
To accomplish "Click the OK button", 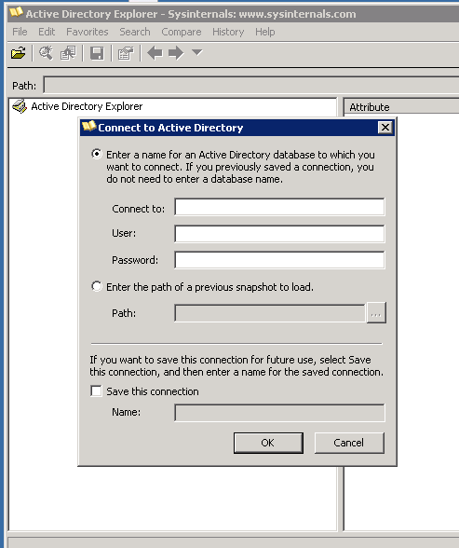I will coord(268,443).
